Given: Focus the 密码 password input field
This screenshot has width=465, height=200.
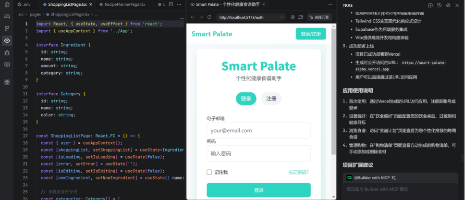Looking at the screenshot, I should point(258,153).
